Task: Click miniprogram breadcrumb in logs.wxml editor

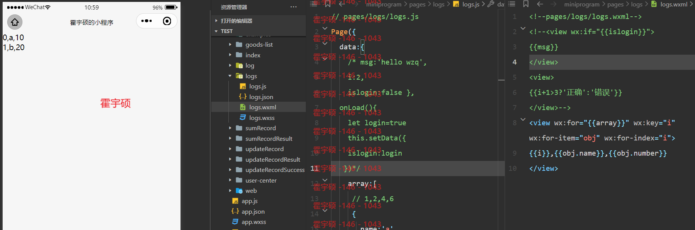Action: pos(582,4)
